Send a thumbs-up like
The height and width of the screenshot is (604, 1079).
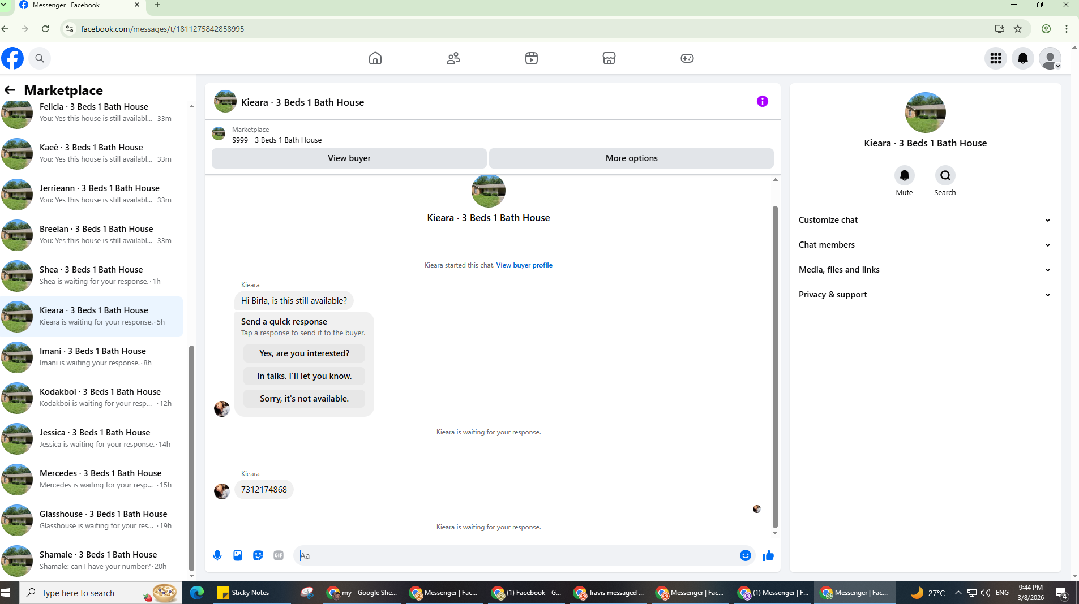[x=768, y=555]
